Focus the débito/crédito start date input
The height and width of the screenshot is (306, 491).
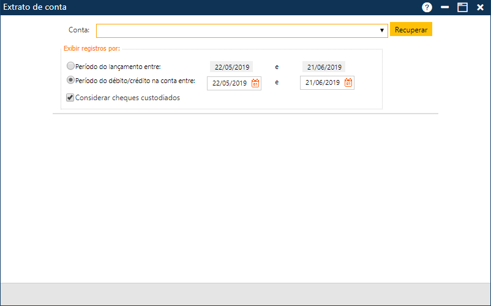[x=229, y=83]
